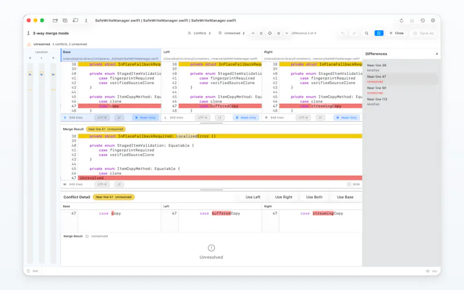Click the Unresolved 2 filter
The width and height of the screenshot is (464, 290).
(x=231, y=33)
